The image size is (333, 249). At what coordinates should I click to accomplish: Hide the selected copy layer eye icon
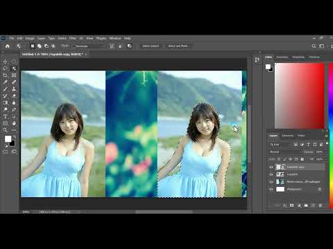(271, 167)
